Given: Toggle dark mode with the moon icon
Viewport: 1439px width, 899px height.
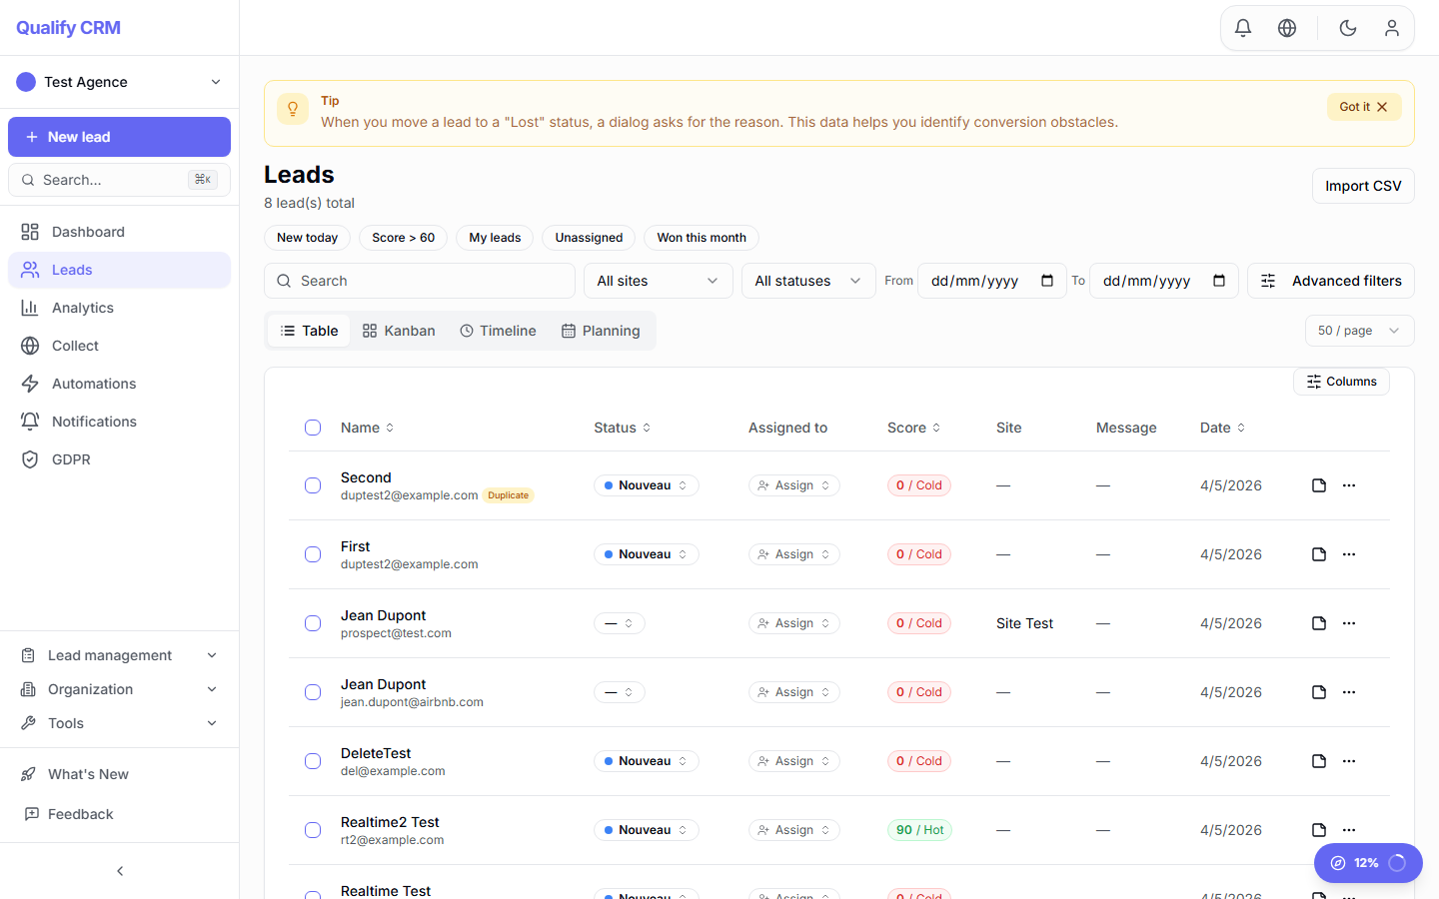Looking at the screenshot, I should (x=1347, y=27).
